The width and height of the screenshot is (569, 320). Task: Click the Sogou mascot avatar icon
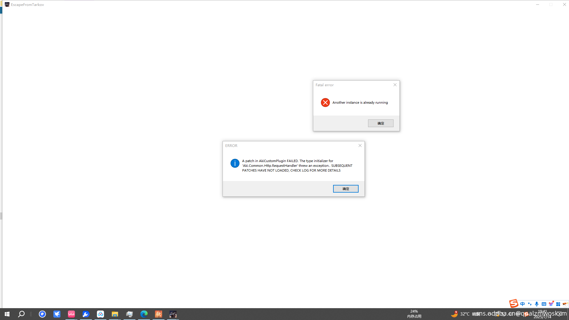tap(565, 304)
